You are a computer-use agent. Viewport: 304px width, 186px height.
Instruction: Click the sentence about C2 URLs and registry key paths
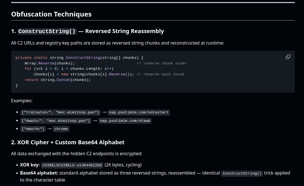117,43
